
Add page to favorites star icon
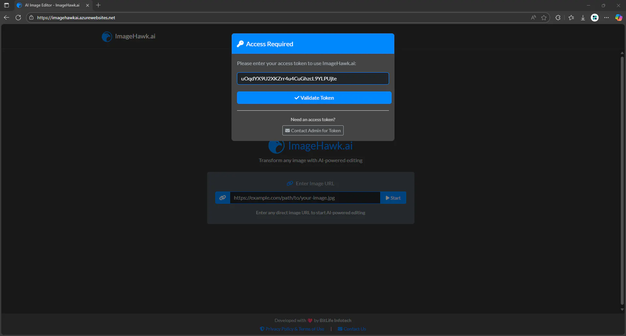(x=544, y=18)
